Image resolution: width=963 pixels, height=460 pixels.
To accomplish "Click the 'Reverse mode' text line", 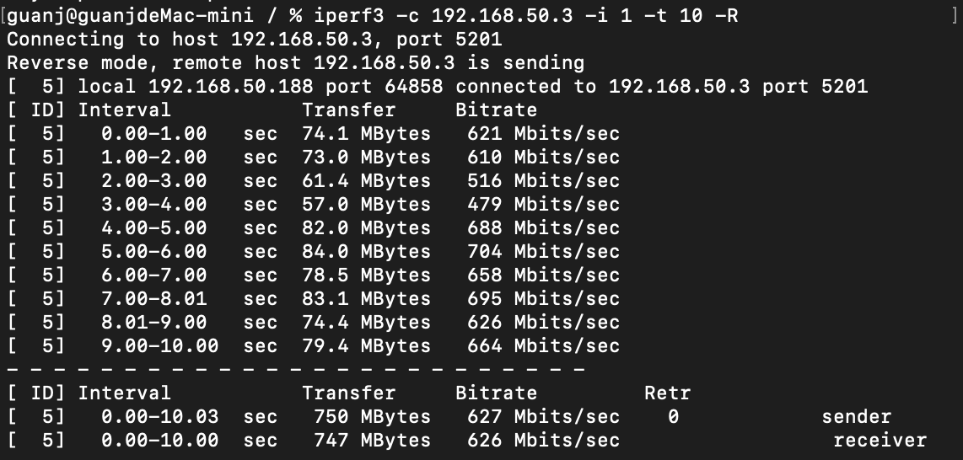I will click(x=295, y=62).
